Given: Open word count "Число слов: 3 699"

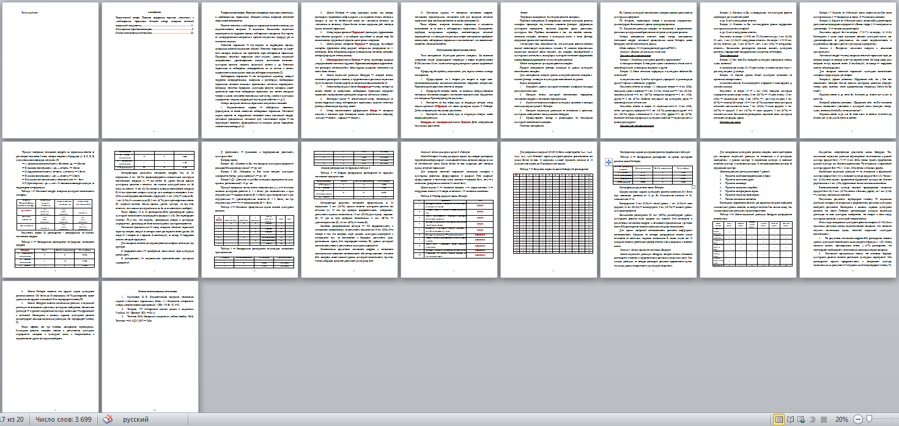Looking at the screenshot, I should point(63,419).
